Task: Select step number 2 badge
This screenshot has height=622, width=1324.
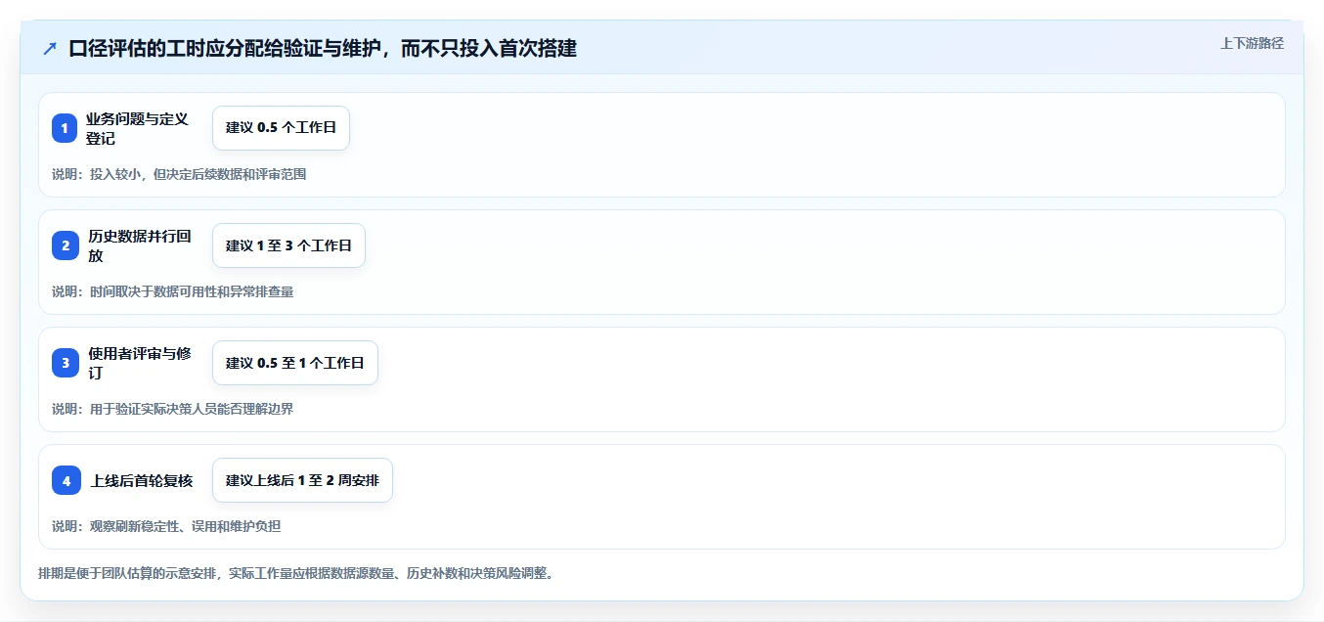Action: click(66, 245)
